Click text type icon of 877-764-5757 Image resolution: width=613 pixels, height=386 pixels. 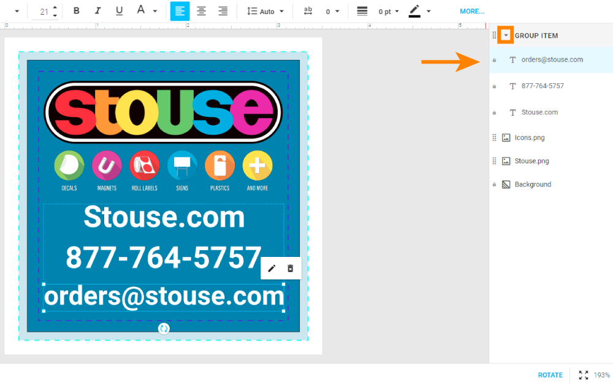tap(512, 86)
